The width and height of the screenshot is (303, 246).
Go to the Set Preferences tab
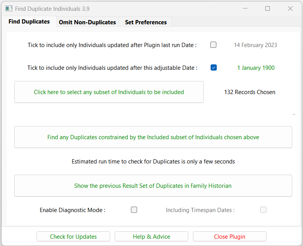pyautogui.click(x=146, y=22)
